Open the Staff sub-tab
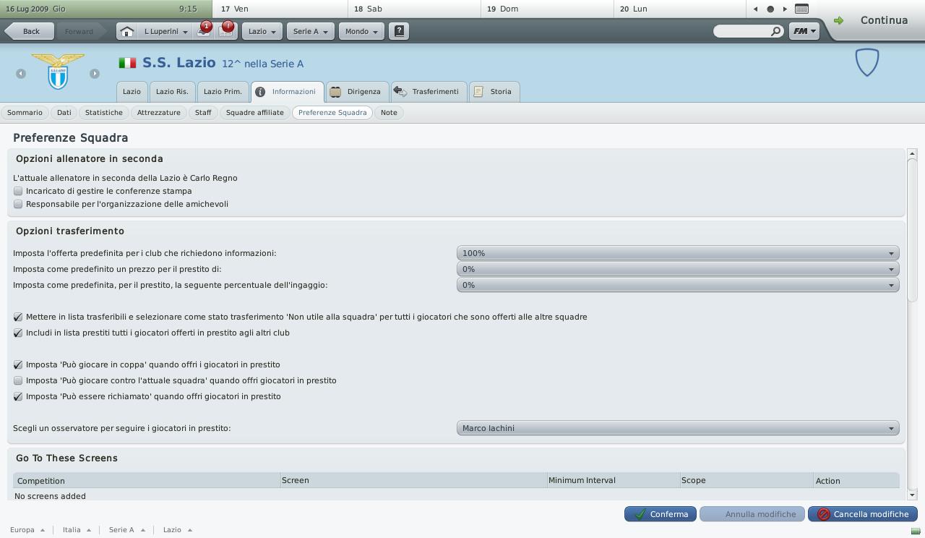Screen dimensions: 925x538 203,113
